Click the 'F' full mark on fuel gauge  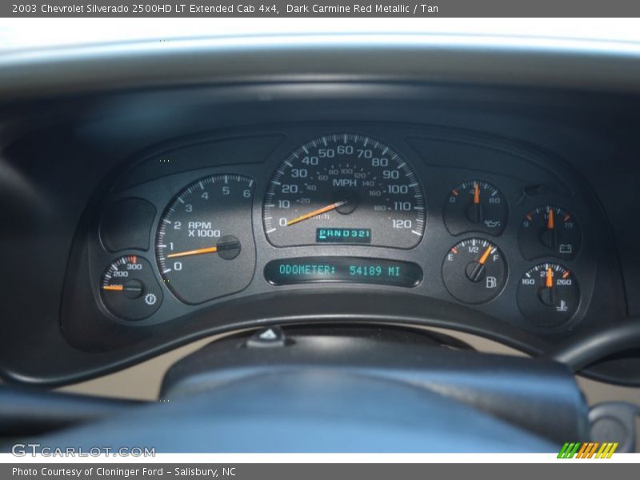[495, 258]
